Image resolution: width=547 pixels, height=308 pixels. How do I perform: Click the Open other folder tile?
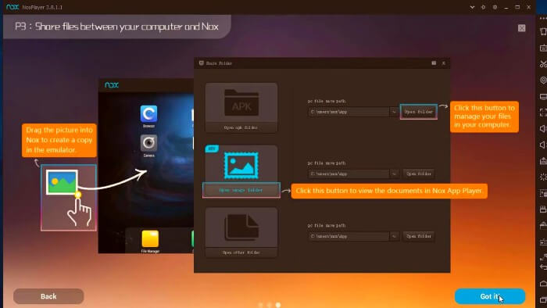click(241, 233)
